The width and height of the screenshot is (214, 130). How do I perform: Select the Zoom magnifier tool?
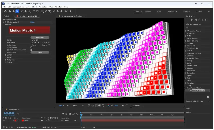point(17,11)
